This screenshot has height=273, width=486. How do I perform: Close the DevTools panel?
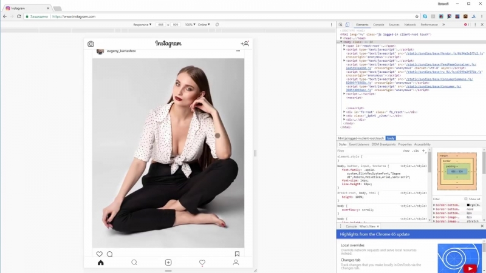(x=482, y=24)
